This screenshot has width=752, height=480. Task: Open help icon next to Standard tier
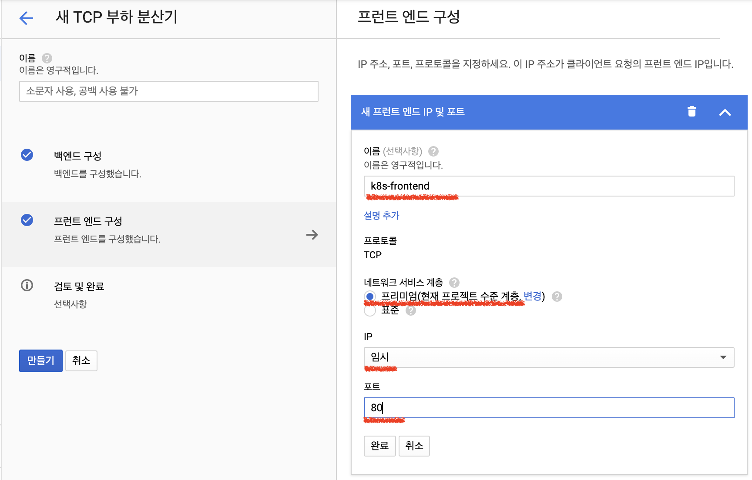pos(411,311)
